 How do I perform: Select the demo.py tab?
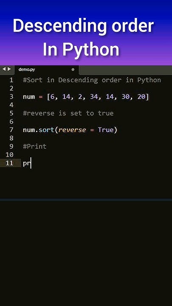click(x=47, y=69)
